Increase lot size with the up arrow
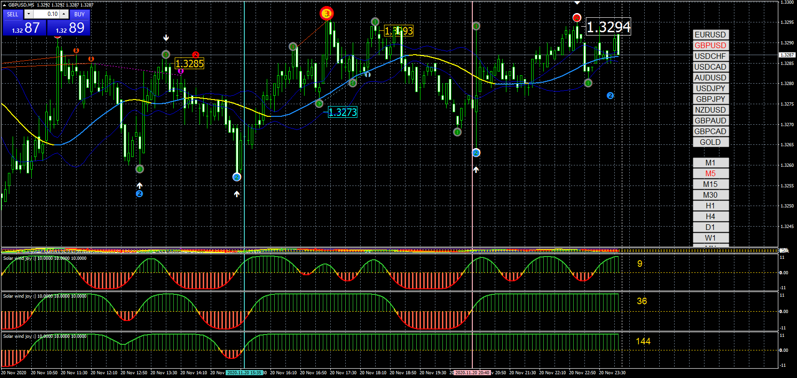Screen dimensions: 797x378 click(x=64, y=14)
